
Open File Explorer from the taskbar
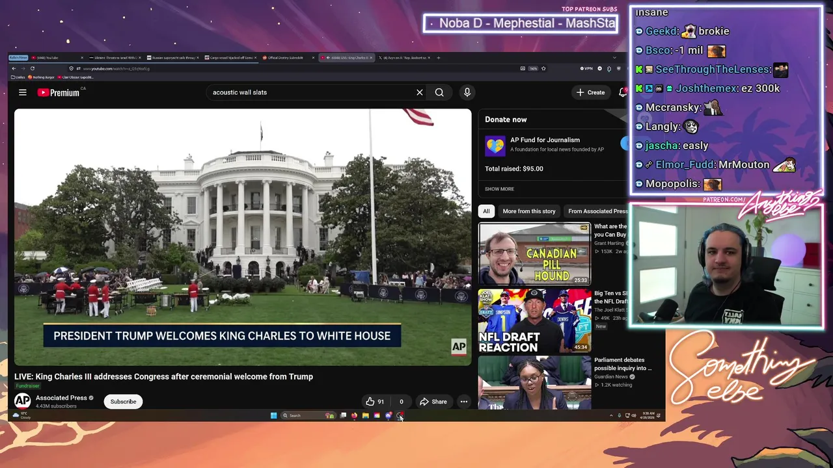tap(366, 415)
